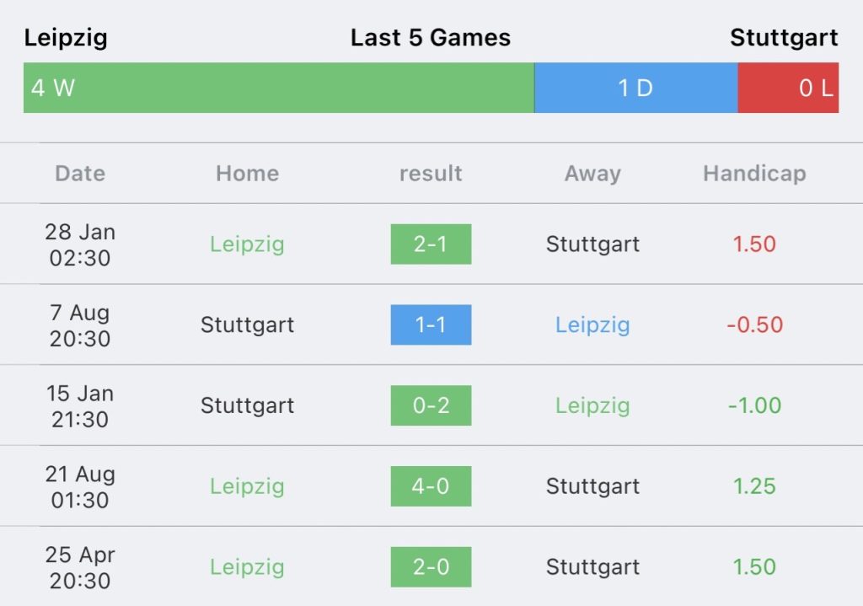Screen dimensions: 863x606
Task: Open the 2-1 result badge
Action: (431, 244)
